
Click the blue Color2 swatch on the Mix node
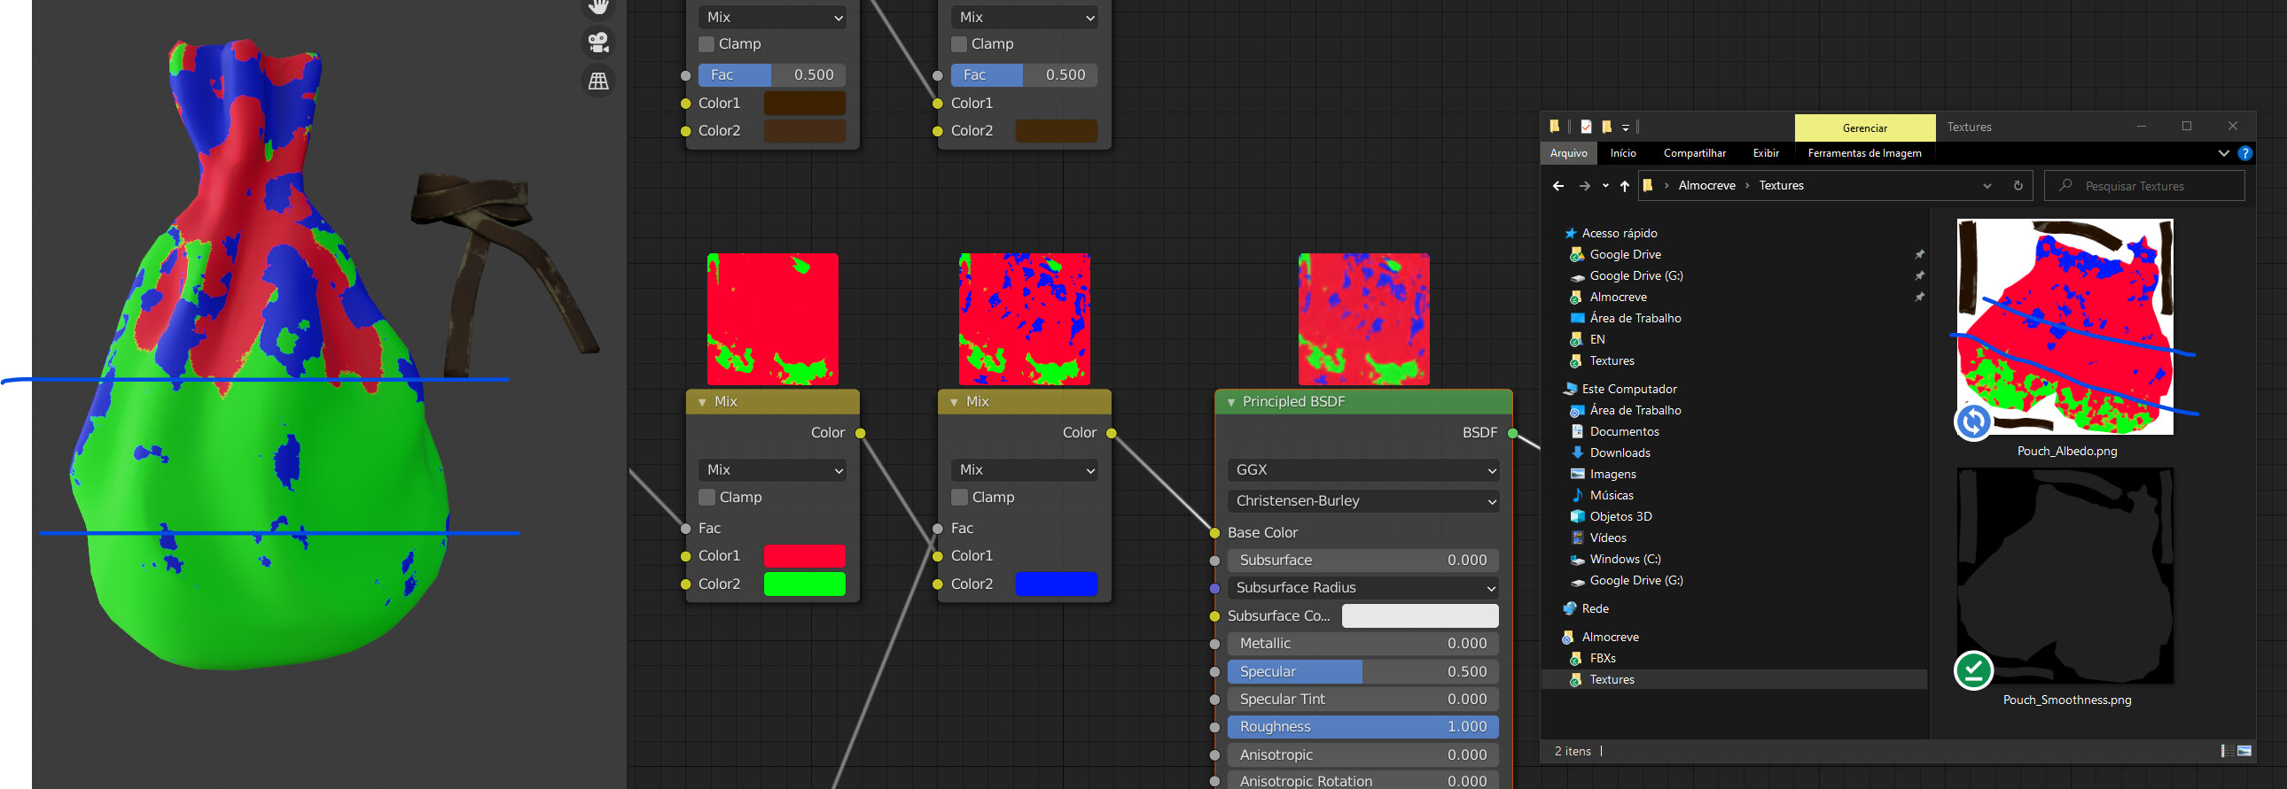(x=1056, y=584)
